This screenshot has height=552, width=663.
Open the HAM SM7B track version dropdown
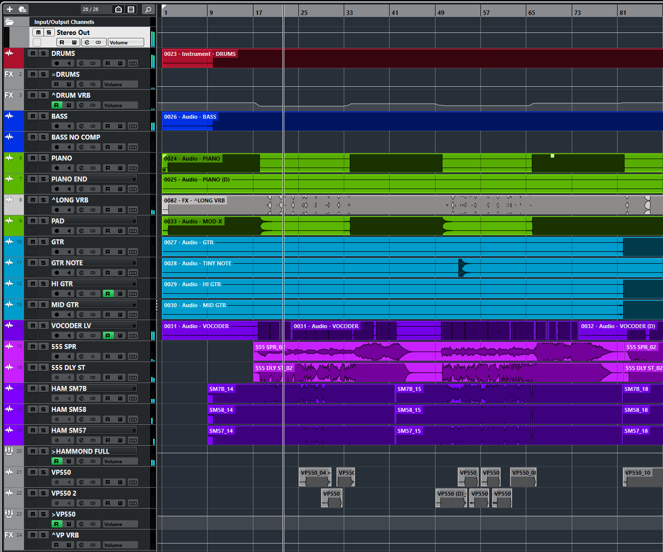pos(134,388)
